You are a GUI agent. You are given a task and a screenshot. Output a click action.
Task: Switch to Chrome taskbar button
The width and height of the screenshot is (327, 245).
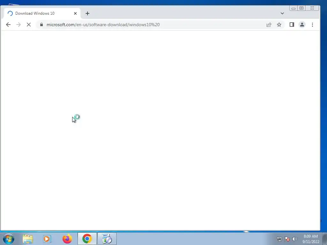pyautogui.click(x=87, y=239)
